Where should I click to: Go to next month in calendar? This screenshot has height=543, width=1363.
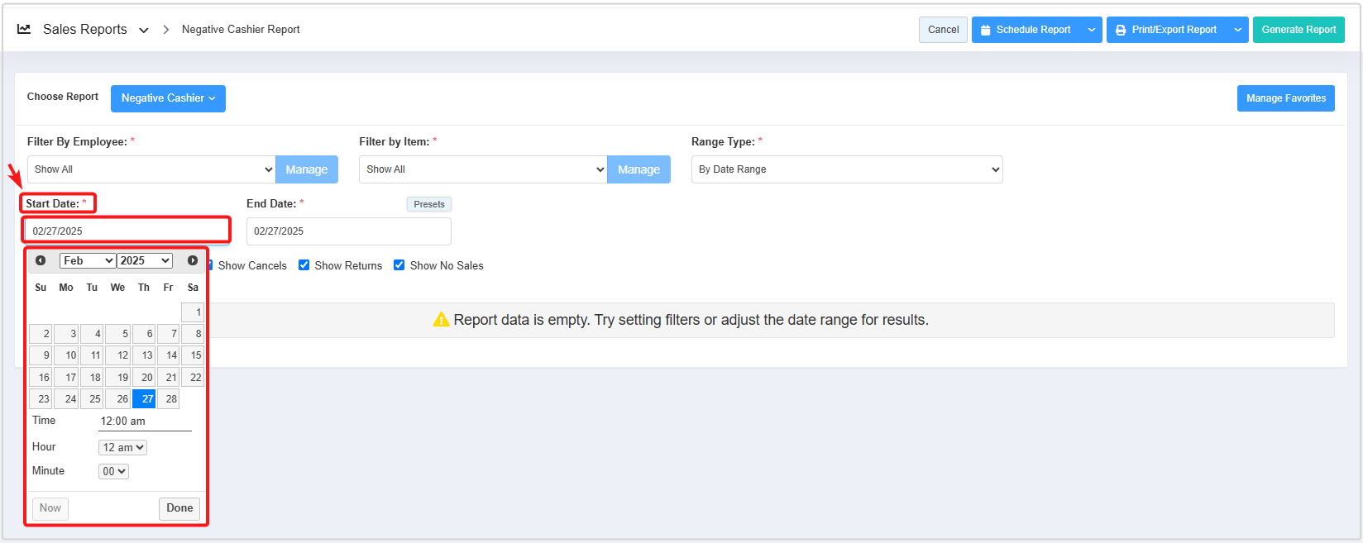click(193, 260)
